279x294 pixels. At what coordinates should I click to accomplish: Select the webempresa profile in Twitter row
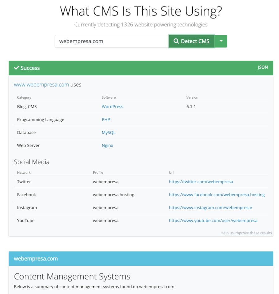tap(106, 182)
